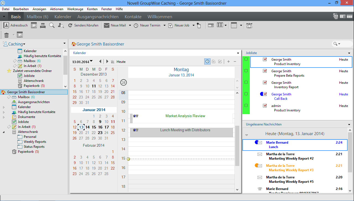Check the Inventory Report job checkbox

265,83
